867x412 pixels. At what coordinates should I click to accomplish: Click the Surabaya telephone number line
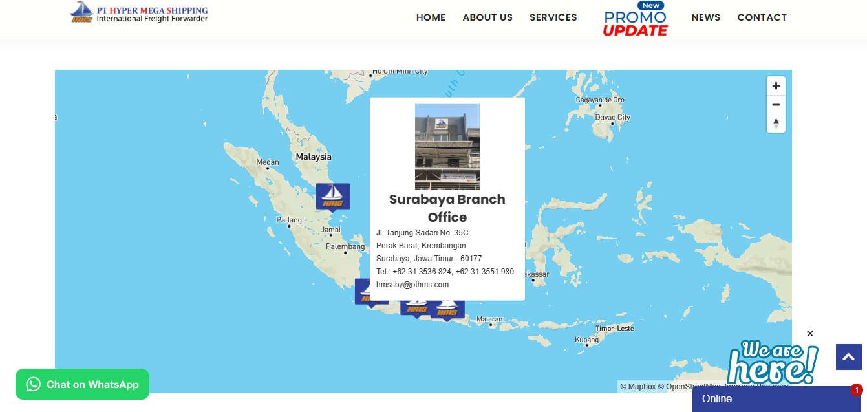click(445, 272)
